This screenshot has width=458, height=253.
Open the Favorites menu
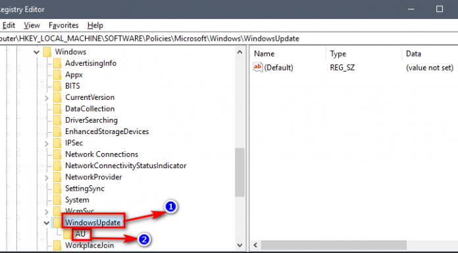(64, 26)
